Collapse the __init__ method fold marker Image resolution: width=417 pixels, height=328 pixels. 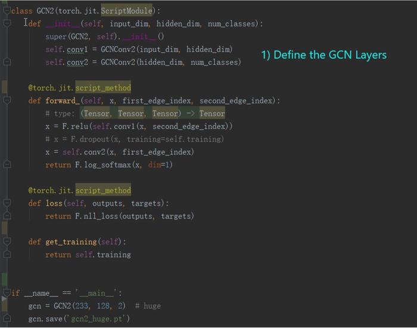(7, 23)
